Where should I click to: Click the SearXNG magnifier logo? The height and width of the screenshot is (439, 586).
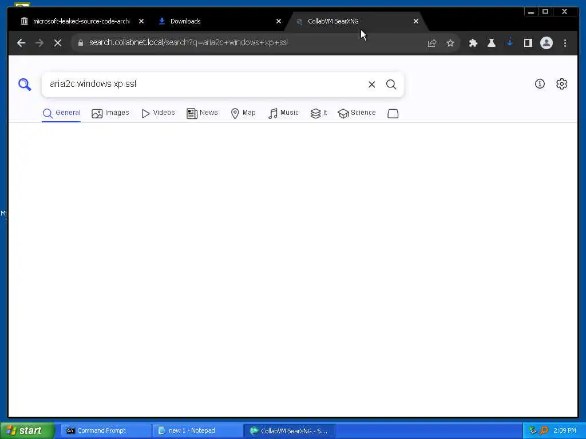click(25, 85)
